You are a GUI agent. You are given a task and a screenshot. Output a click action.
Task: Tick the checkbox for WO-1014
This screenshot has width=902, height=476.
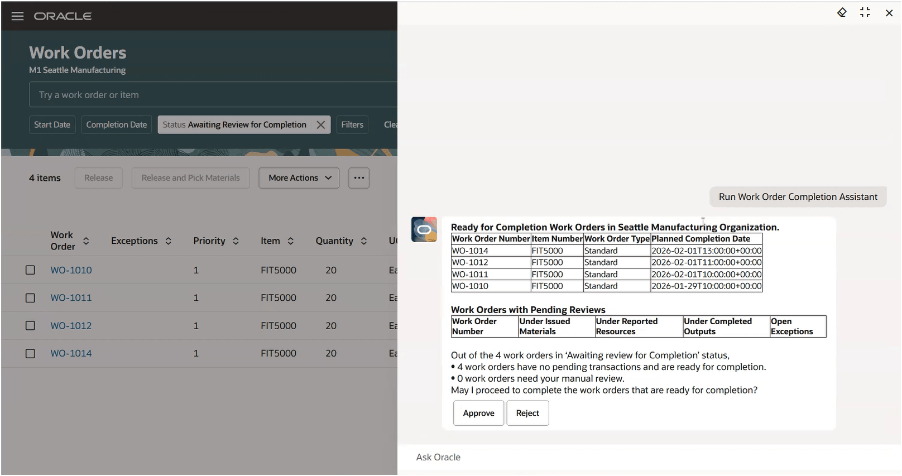(30, 354)
